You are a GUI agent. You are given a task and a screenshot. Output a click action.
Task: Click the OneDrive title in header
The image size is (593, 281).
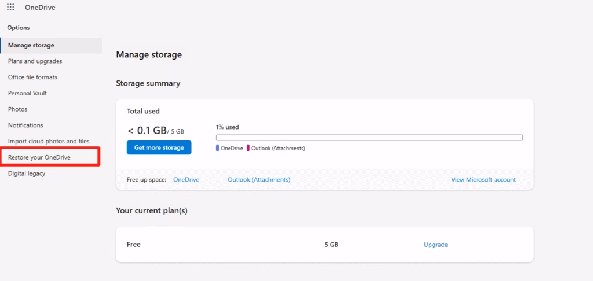click(40, 8)
